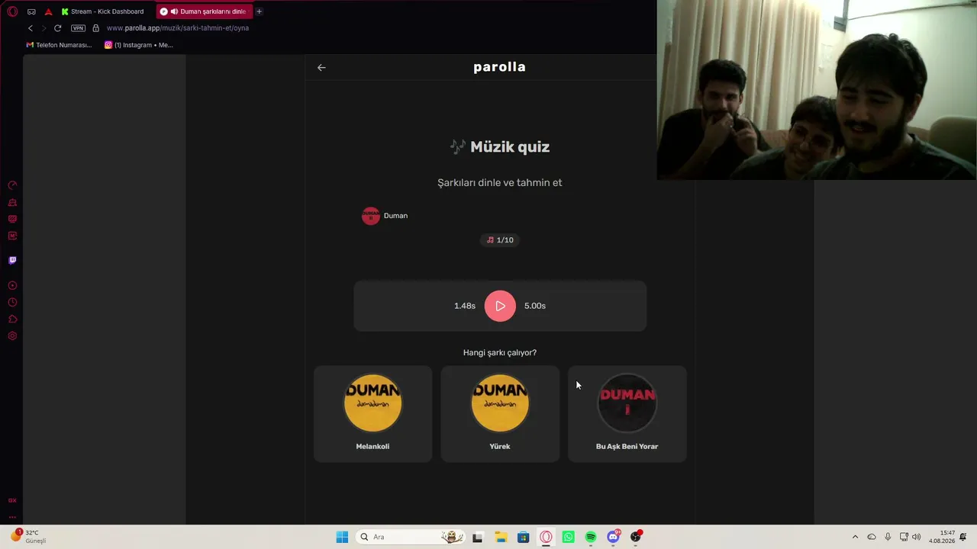Click the GX label at sidebar bottom
Image resolution: width=977 pixels, height=549 pixels.
12,500
